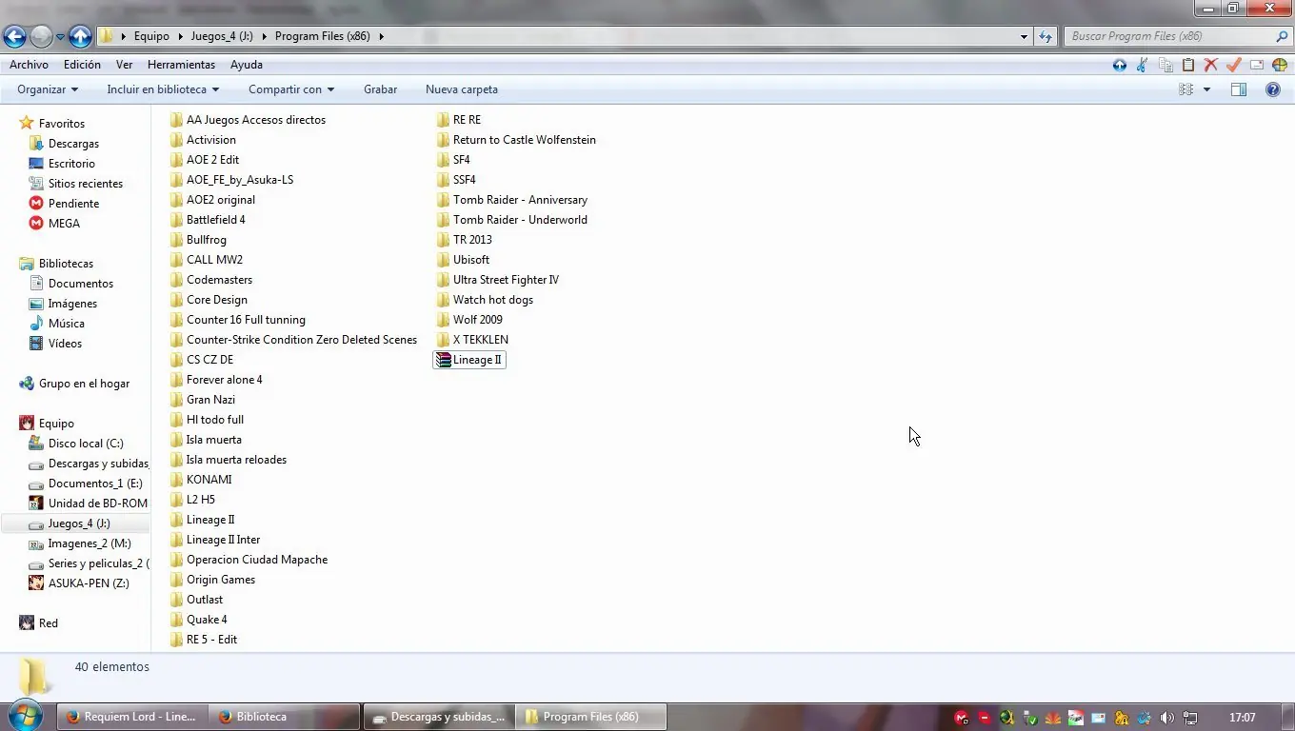Click the Nueva carpeta button
The image size is (1295, 731).
[462, 89]
